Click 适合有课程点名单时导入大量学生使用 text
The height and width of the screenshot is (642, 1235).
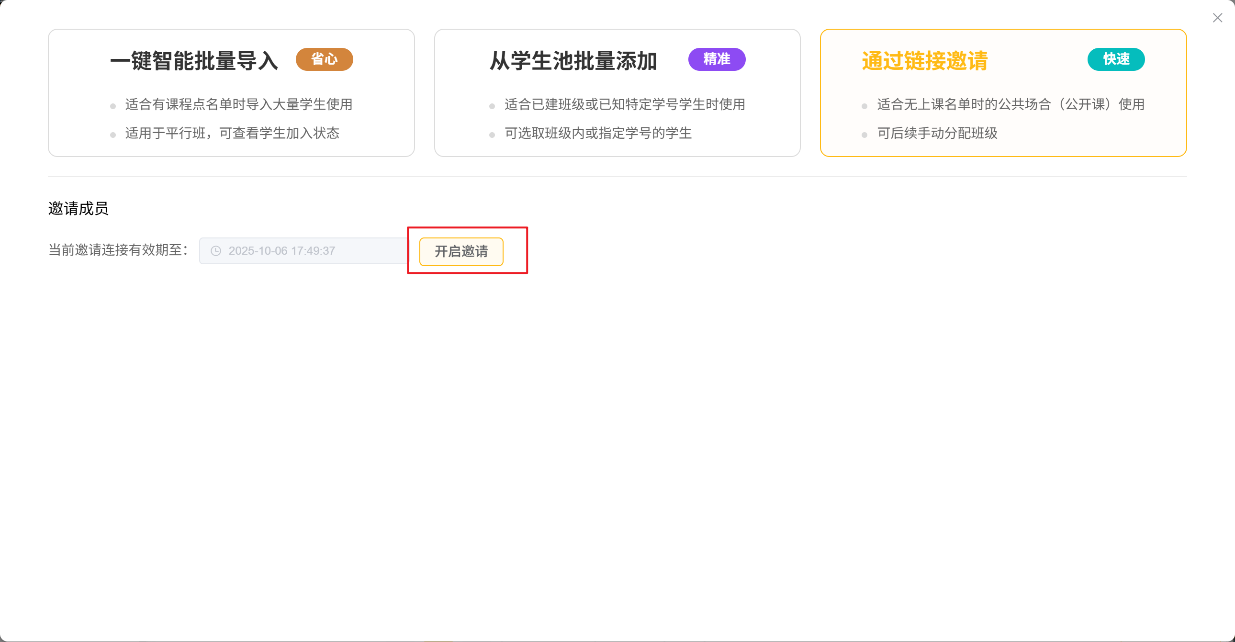coord(239,104)
